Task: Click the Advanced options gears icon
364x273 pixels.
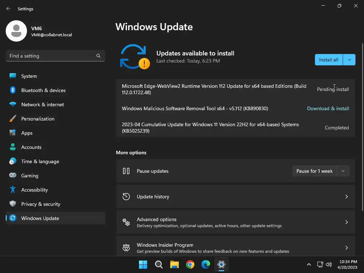Action: point(126,222)
